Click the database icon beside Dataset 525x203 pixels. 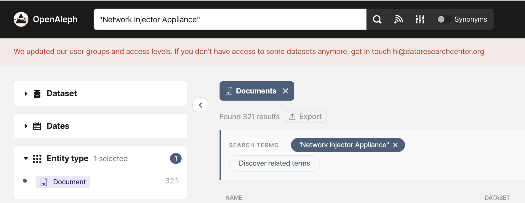click(37, 93)
